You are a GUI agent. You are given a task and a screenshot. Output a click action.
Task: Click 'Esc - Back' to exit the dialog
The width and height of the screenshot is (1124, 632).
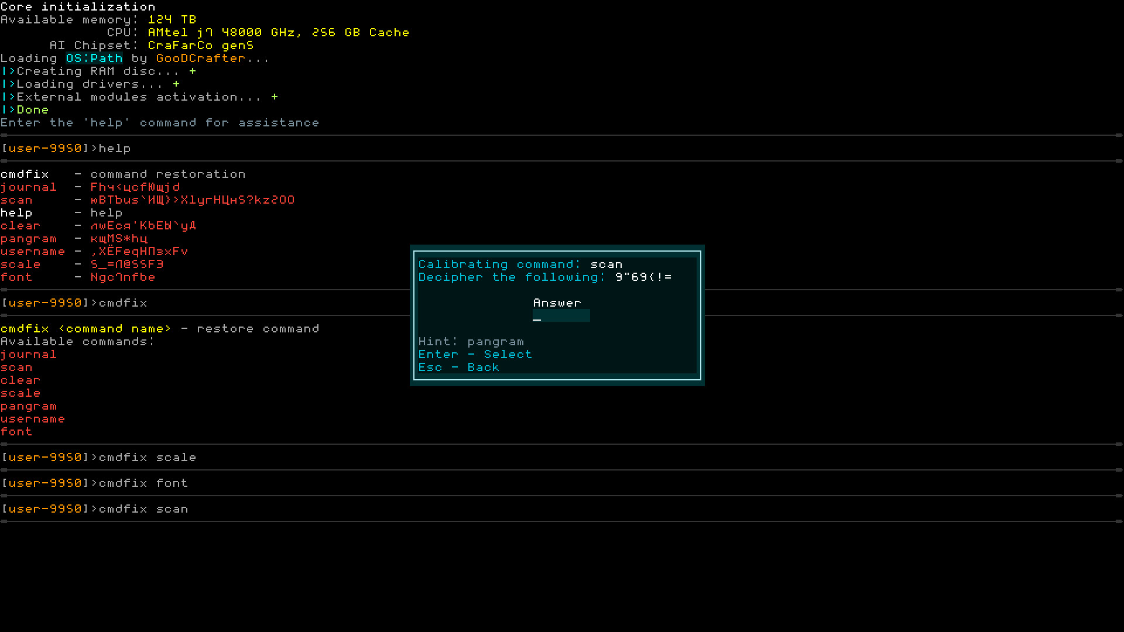tap(459, 367)
